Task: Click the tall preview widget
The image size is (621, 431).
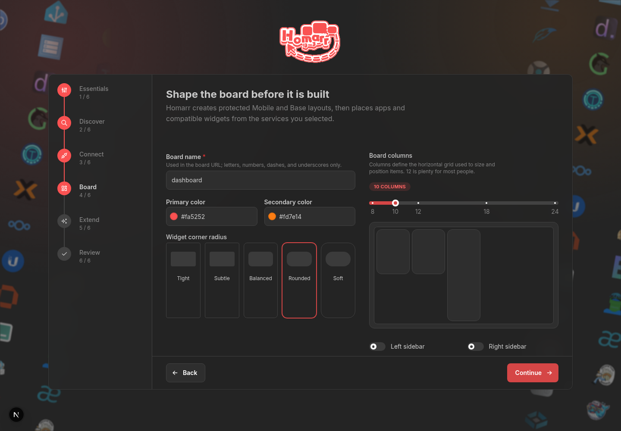Action: [x=464, y=275]
